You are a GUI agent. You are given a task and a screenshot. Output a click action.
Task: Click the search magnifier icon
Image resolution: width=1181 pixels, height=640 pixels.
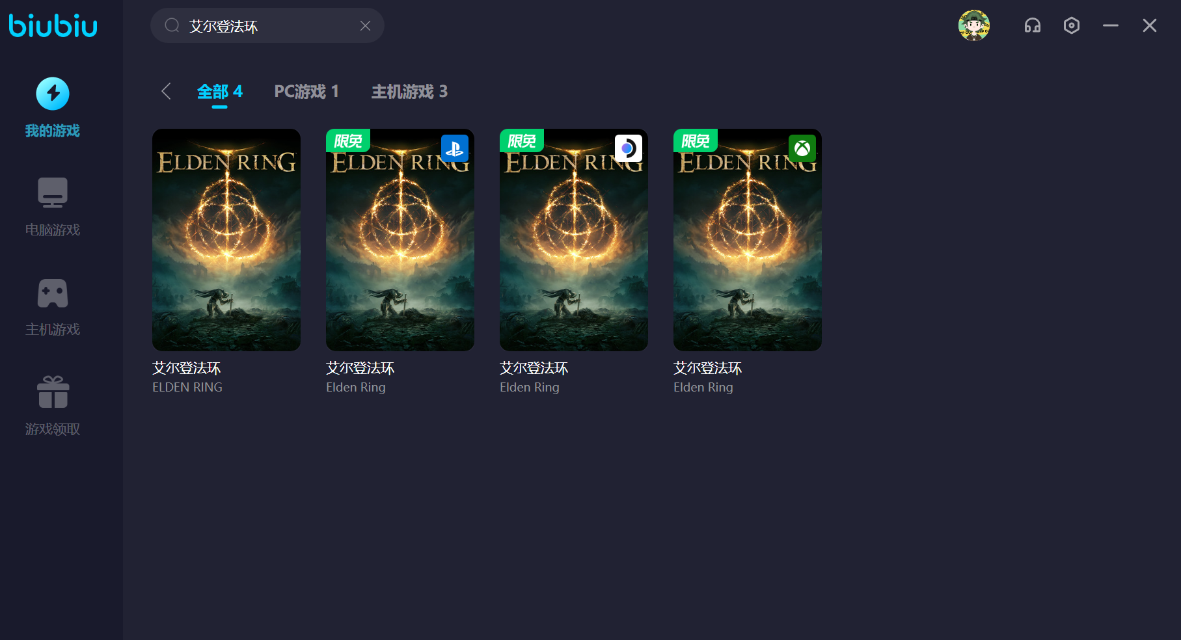click(x=172, y=25)
